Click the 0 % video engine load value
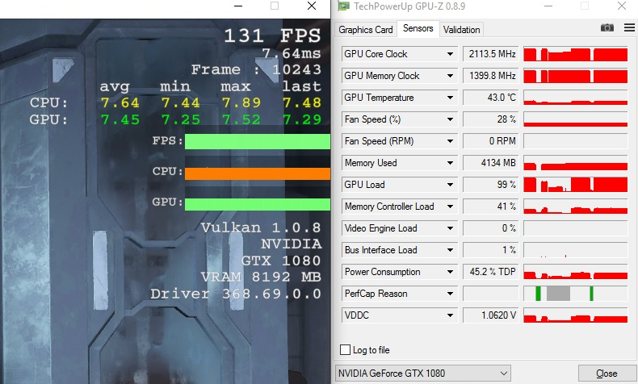The height and width of the screenshot is (384, 638). tap(491, 228)
